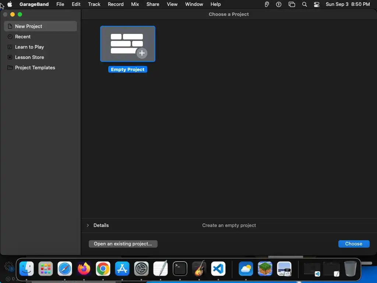Click the Choose button
The width and height of the screenshot is (377, 283).
(354, 244)
